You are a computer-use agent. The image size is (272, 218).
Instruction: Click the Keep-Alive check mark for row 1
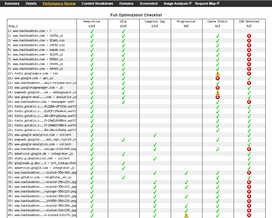pyautogui.click(x=92, y=31)
